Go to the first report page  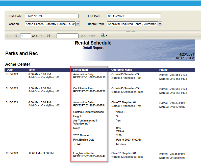(x=9, y=36)
